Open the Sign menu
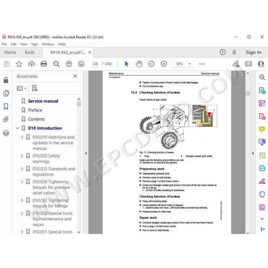 click(x=34, y=44)
